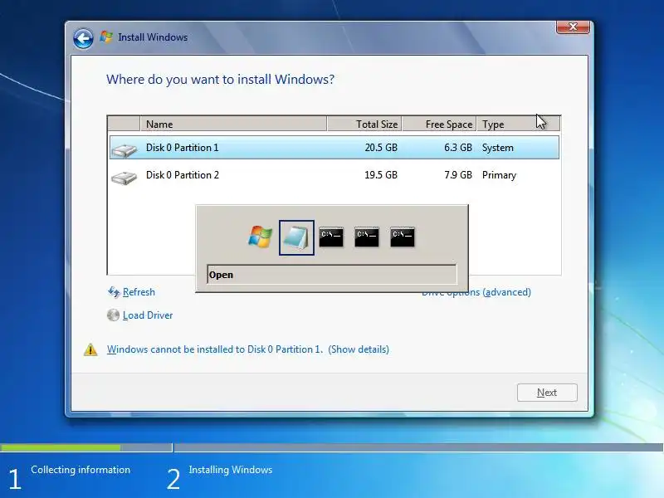Go back with the blue arrow button
This screenshot has width=664, height=498.
coord(83,38)
